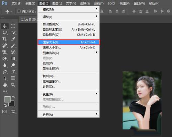Expand the 模式(M) submenu
172x137 pixels.
coord(68,9)
